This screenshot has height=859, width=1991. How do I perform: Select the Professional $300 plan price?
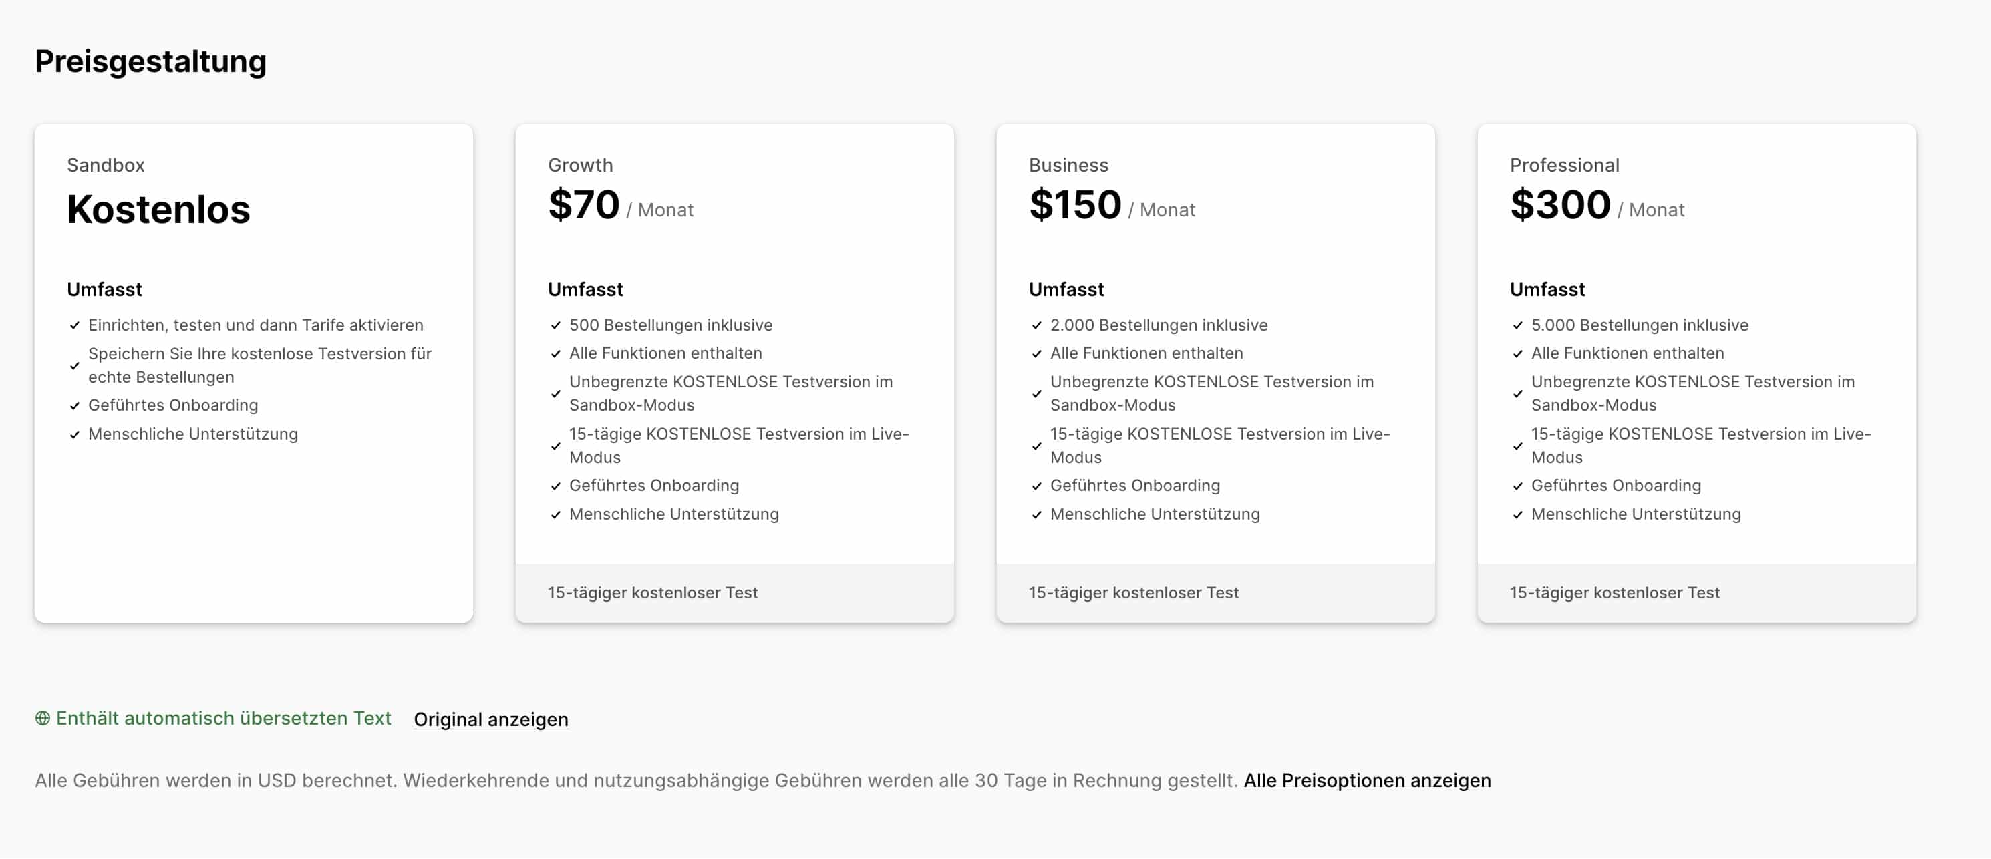(x=1559, y=206)
